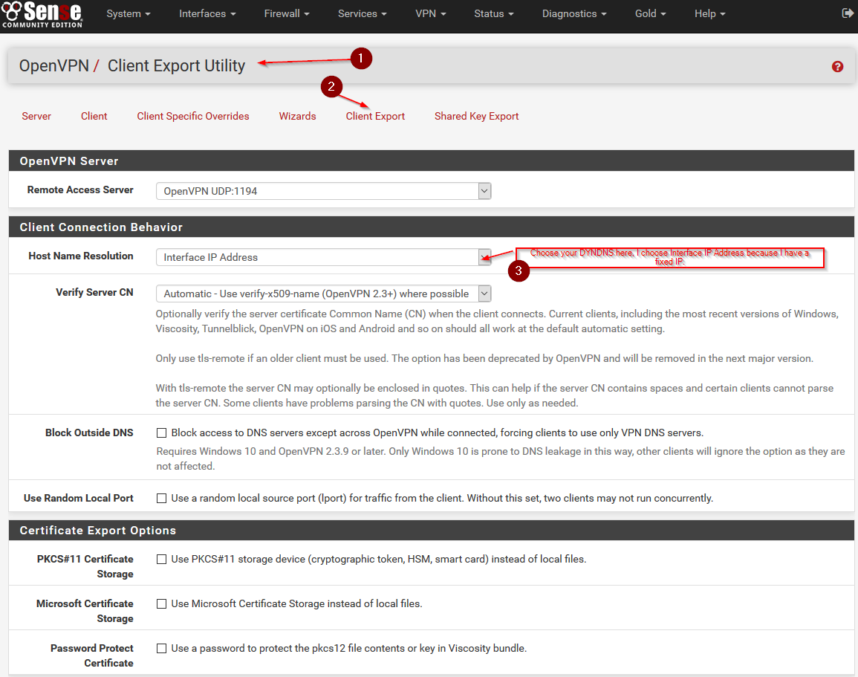Click the 'Only use tls-remote' help paragraph
Viewport: 858px width, 677px height.
click(484, 358)
